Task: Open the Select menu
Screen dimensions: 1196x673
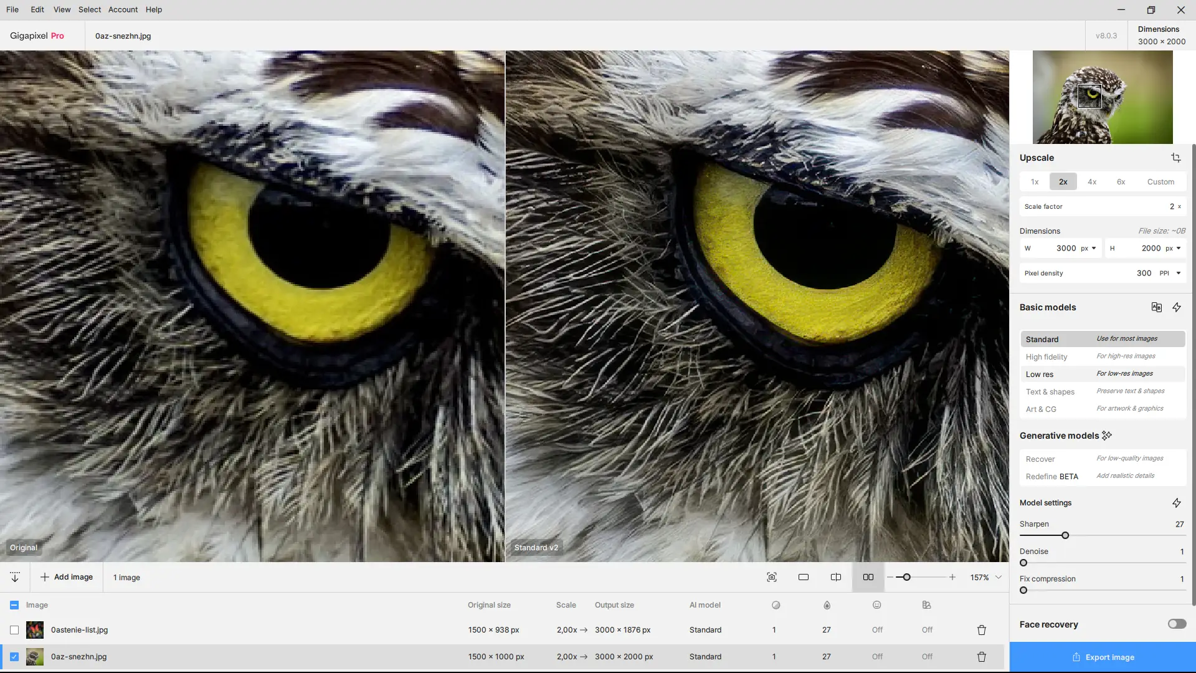Action: click(x=90, y=9)
